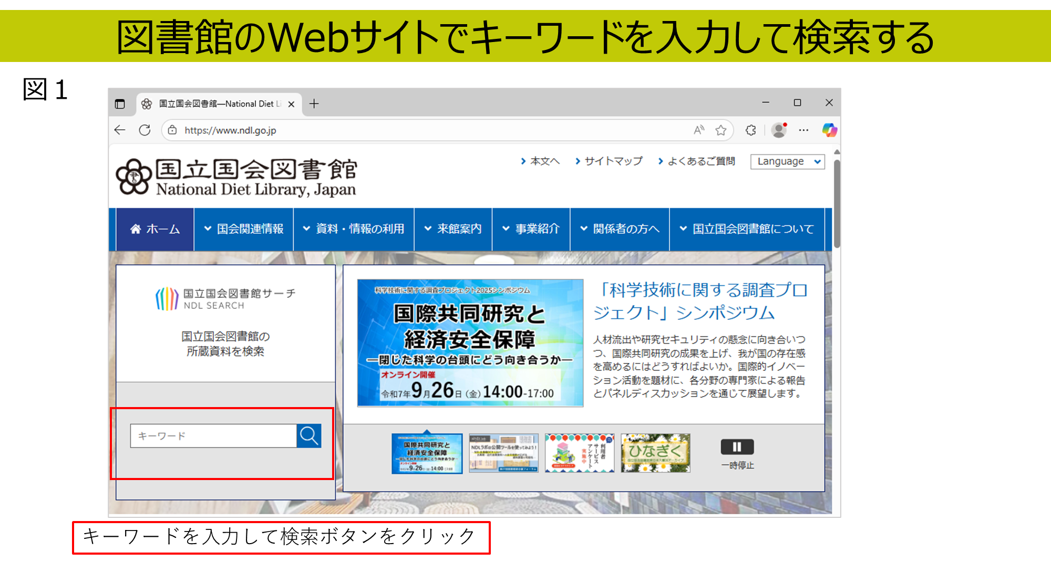This screenshot has height=562, width=1051.
Task: Open the read aloud icon
Action: pos(699,130)
